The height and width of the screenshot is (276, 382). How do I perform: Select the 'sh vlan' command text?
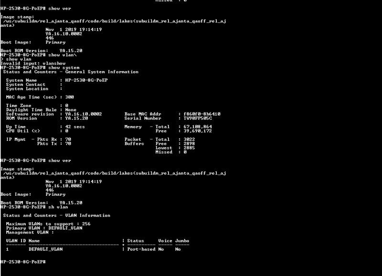pos(58,207)
